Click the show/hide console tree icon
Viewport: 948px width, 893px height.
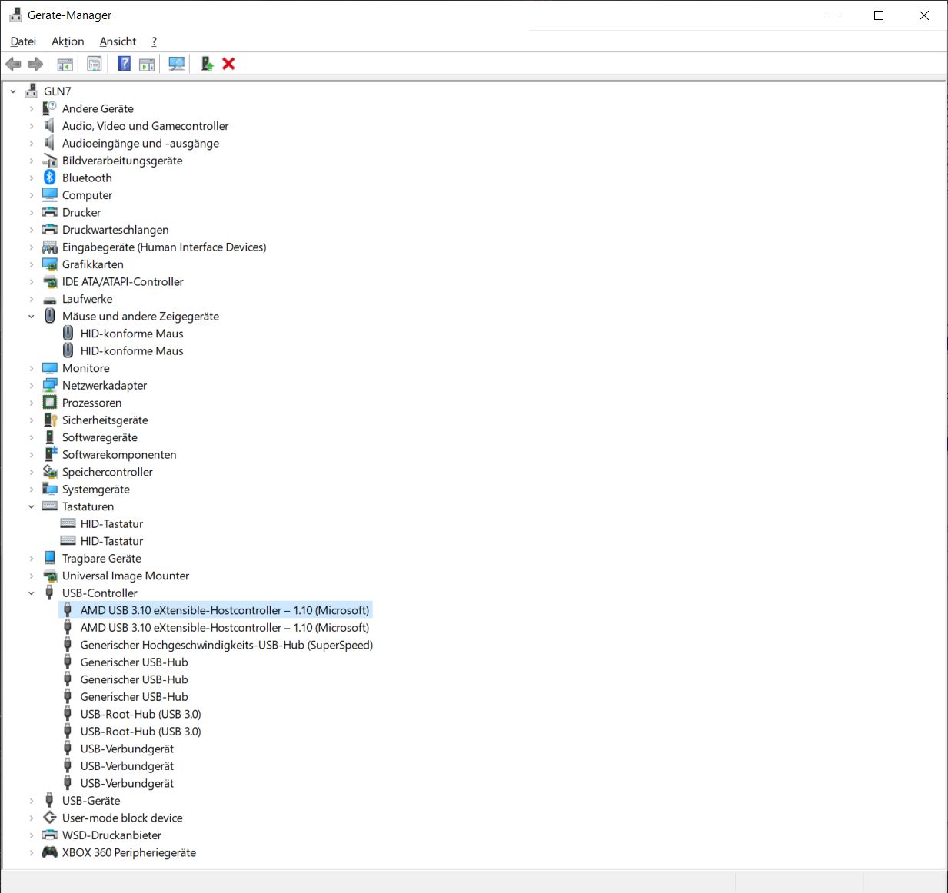[65, 64]
